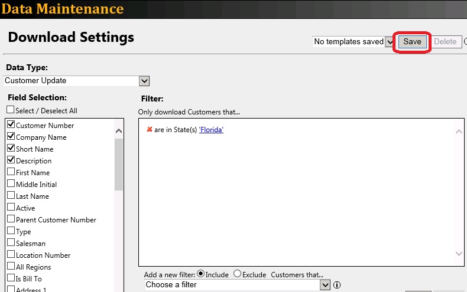Screen dimensions: 467x292
Task: Open the Choose a filter dropdown
Action: (325, 285)
